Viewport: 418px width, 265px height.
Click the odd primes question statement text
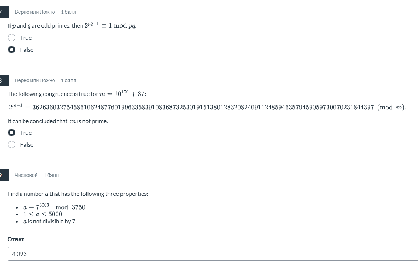coord(71,25)
